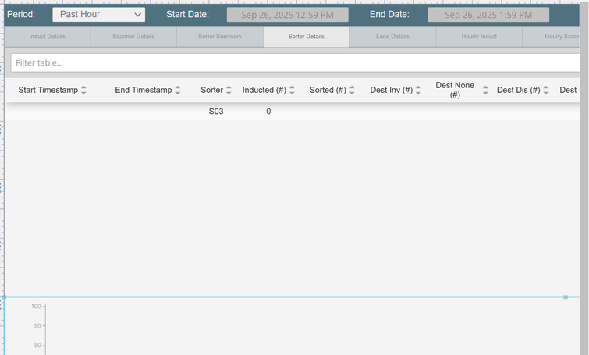This screenshot has width=589, height=355.
Task: Switch to Hourly Induct tab
Action: pyautogui.click(x=478, y=37)
